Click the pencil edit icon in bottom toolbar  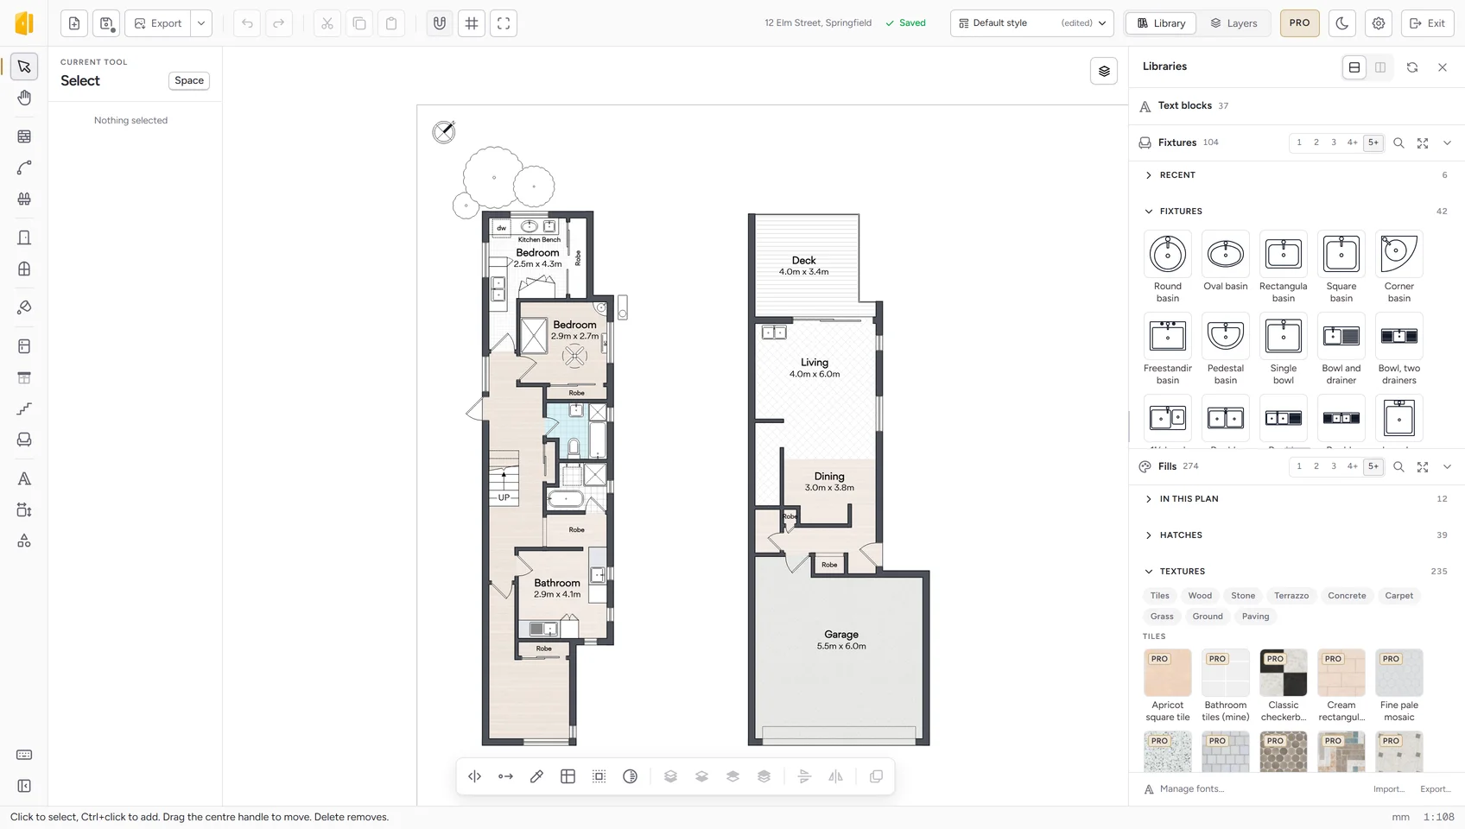click(536, 776)
